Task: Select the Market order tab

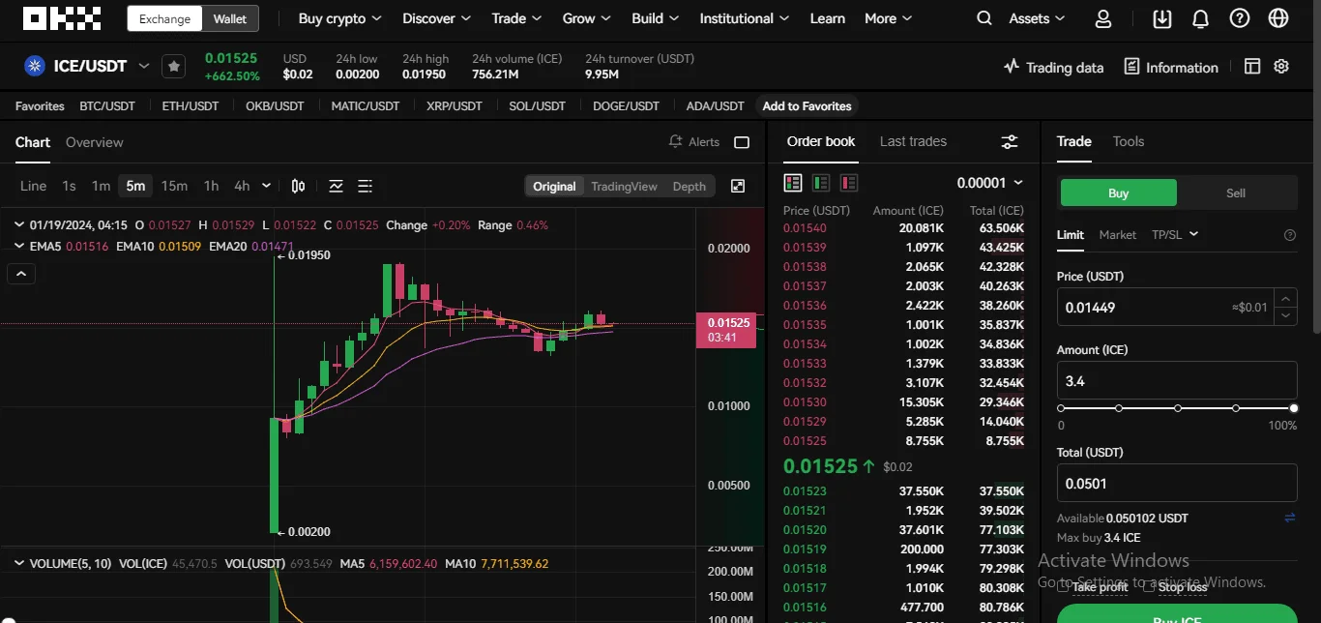Action: [1117, 234]
